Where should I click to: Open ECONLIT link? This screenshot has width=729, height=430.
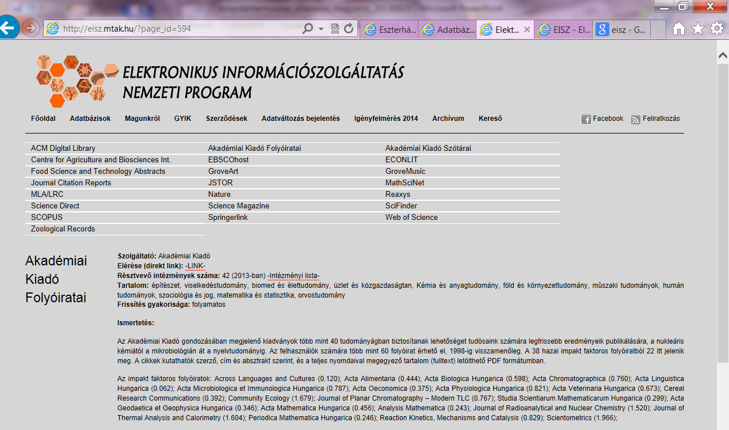(x=402, y=160)
